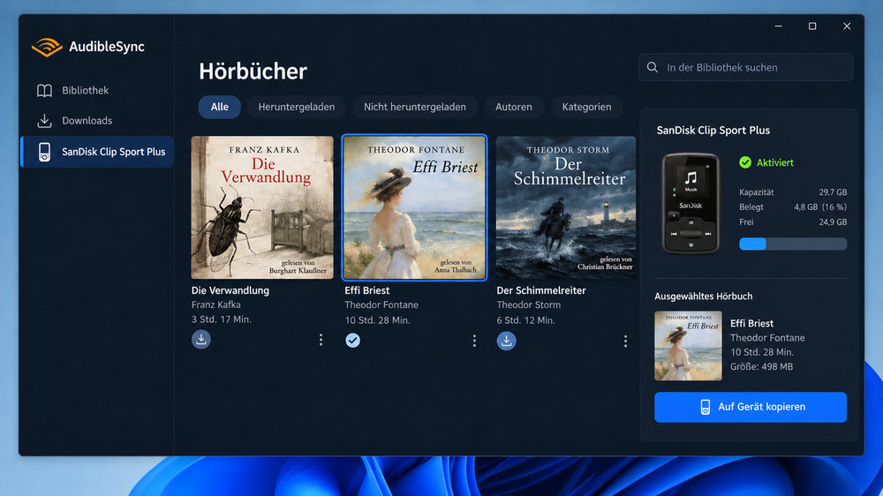
Task: Maximize the AudibleSync window
Action: [812, 26]
